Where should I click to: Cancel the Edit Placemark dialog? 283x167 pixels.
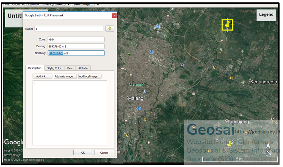tap(104, 153)
